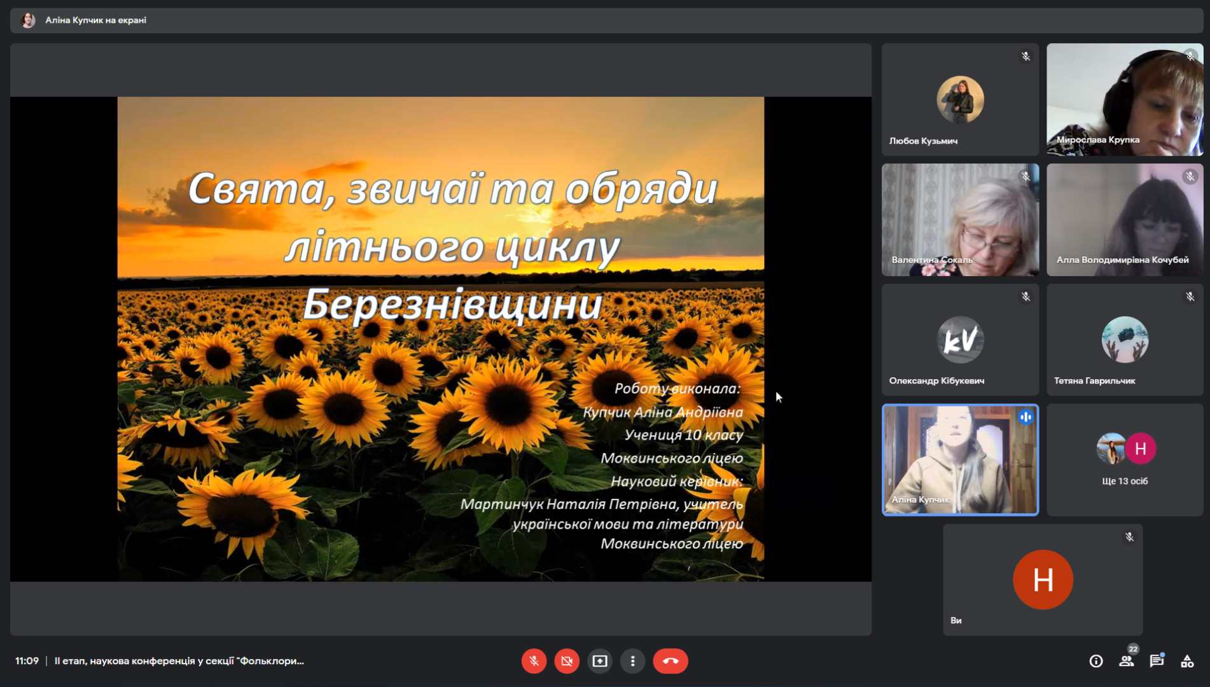Click muted mic icon on Любов Кузьмич tile
Viewport: 1210px width, 687px height.
[1026, 57]
